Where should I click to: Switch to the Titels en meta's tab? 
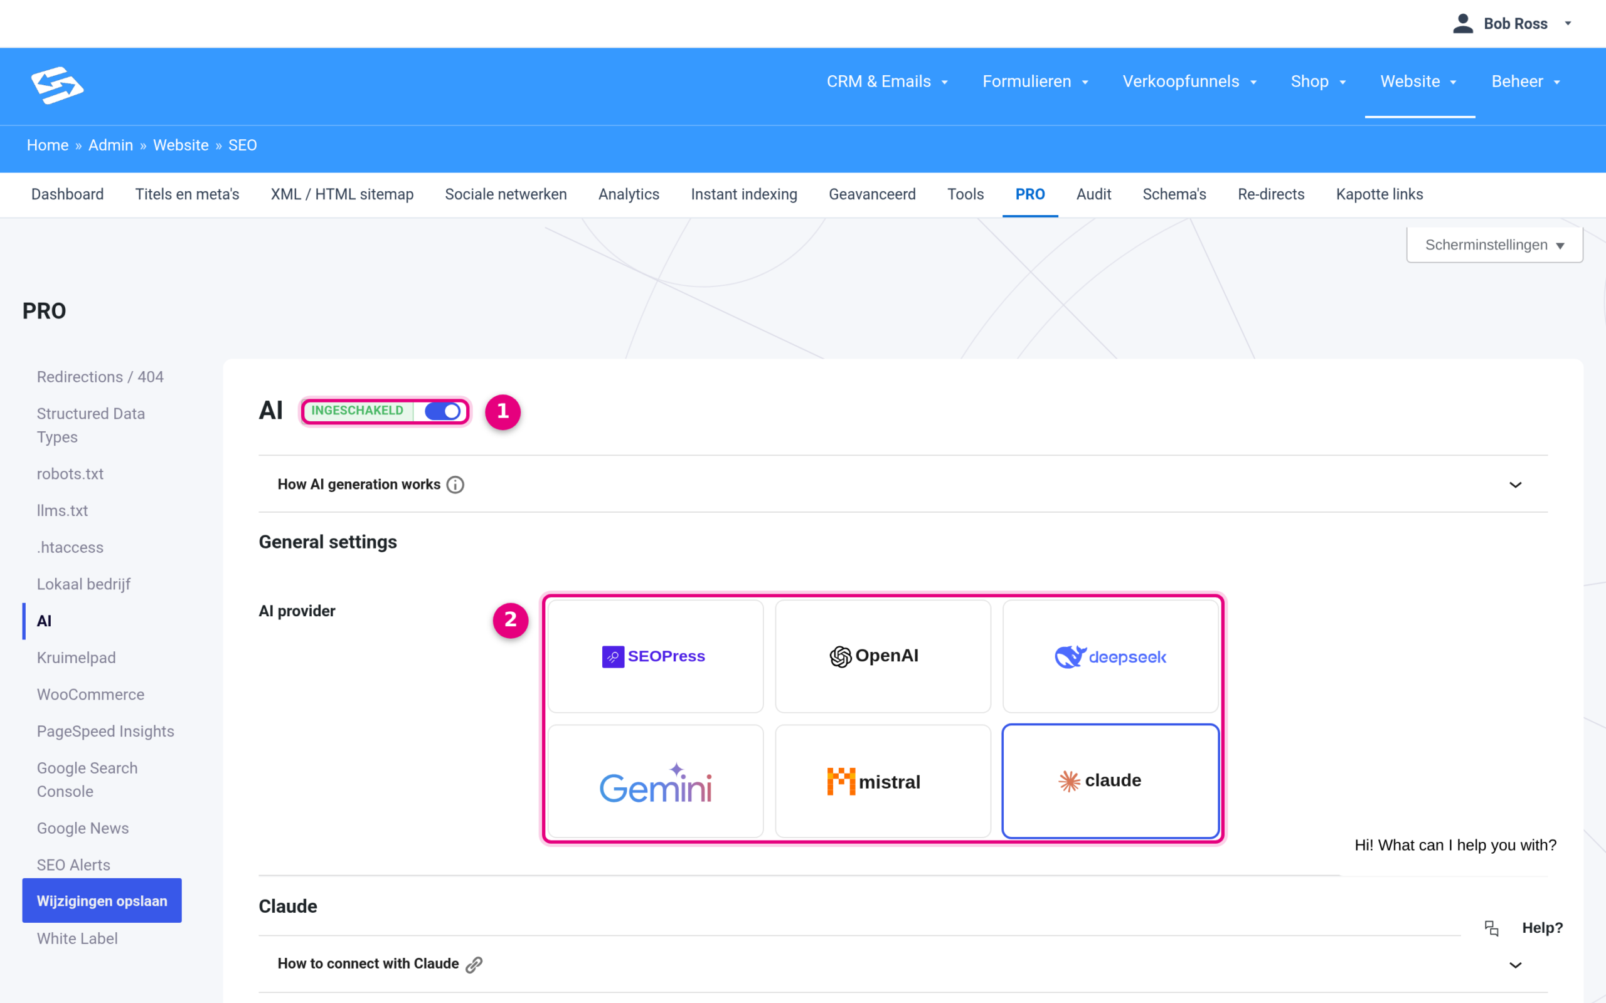point(187,194)
